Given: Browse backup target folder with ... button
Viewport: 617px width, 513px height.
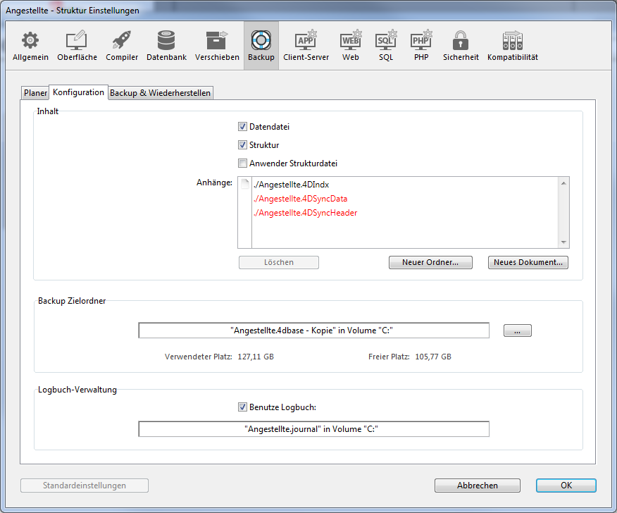Looking at the screenshot, I should point(517,331).
